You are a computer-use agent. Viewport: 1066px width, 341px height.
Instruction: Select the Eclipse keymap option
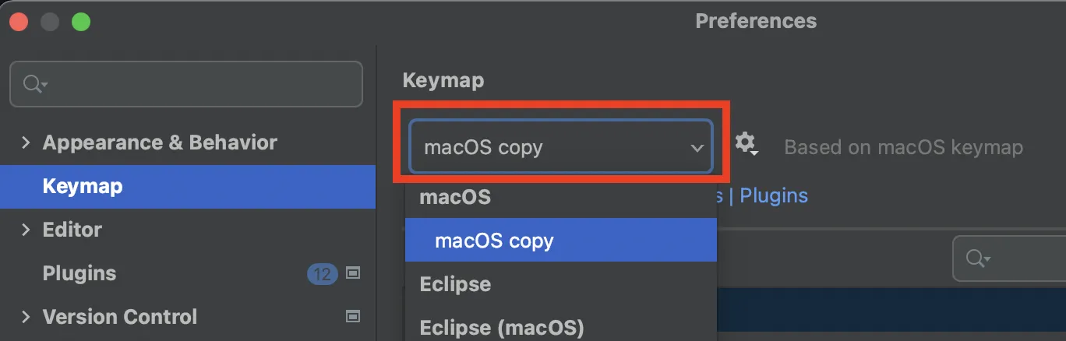coord(455,284)
